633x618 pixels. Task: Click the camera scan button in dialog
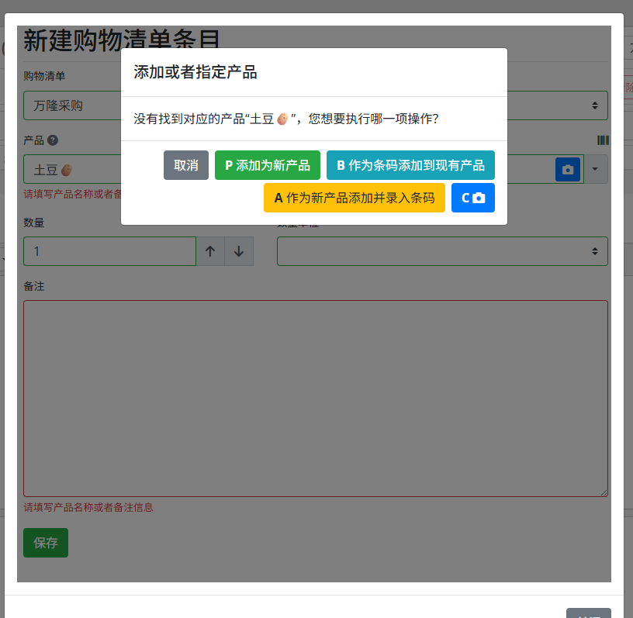(x=472, y=198)
